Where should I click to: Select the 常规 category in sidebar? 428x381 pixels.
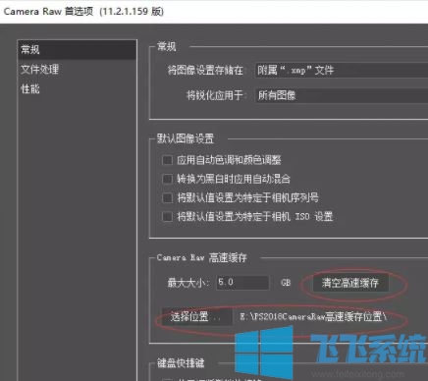click(x=77, y=50)
